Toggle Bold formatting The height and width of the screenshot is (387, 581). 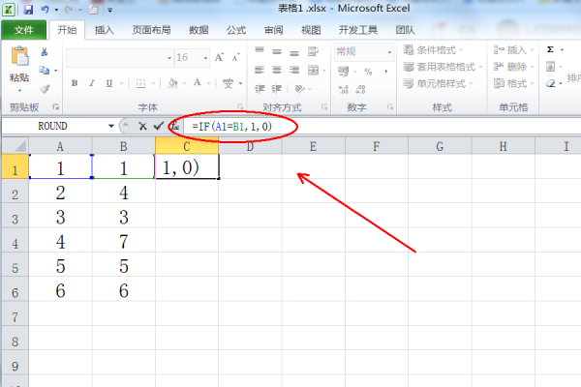click(75, 83)
